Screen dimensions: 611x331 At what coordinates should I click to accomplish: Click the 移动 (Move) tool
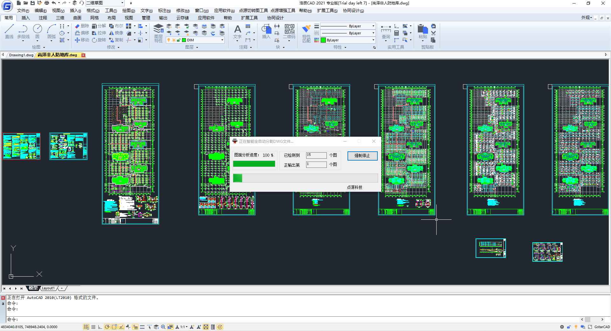82,40
